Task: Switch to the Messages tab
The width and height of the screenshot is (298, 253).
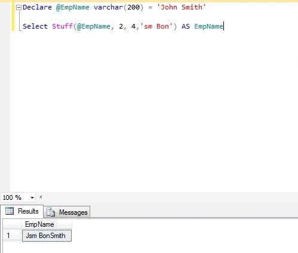Action: 67,212
